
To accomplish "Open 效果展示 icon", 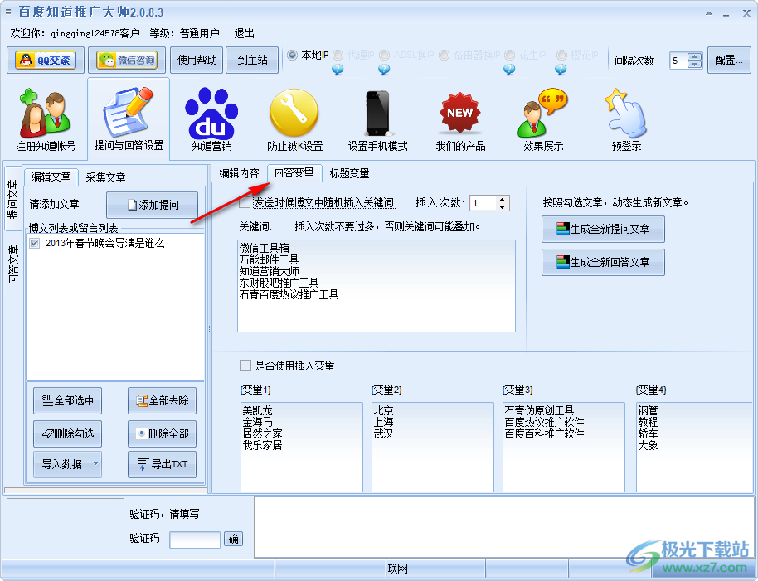I will point(543,120).
